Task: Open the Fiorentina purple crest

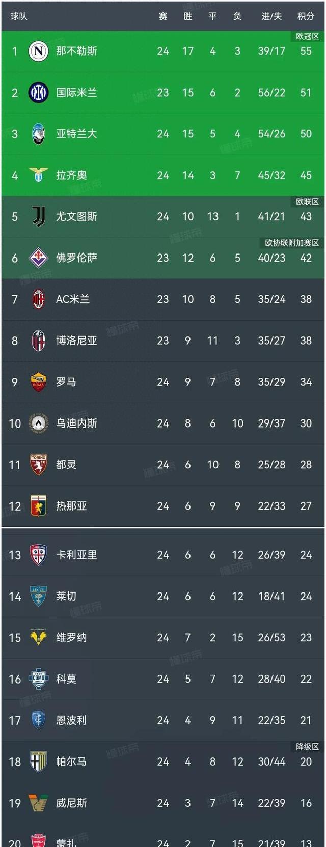Action: 38,258
